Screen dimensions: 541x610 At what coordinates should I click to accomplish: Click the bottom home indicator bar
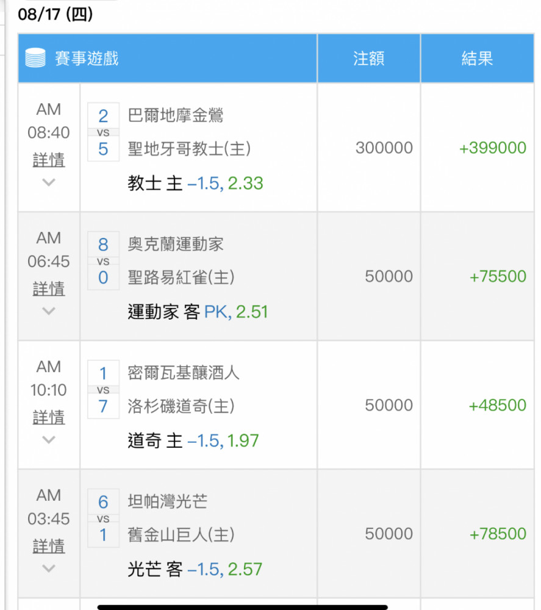pos(242,607)
